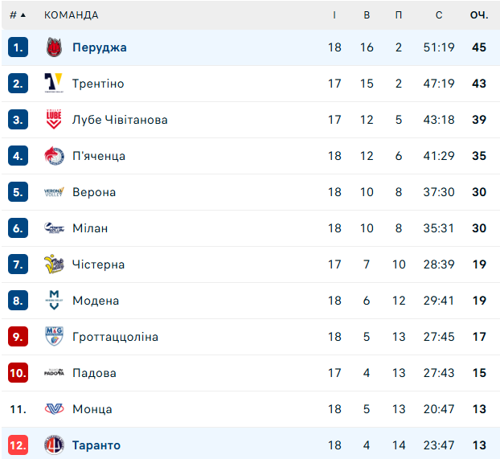The image size is (500, 459).
Task: Sort by the ОЧ. points column header
Action: 479,14
